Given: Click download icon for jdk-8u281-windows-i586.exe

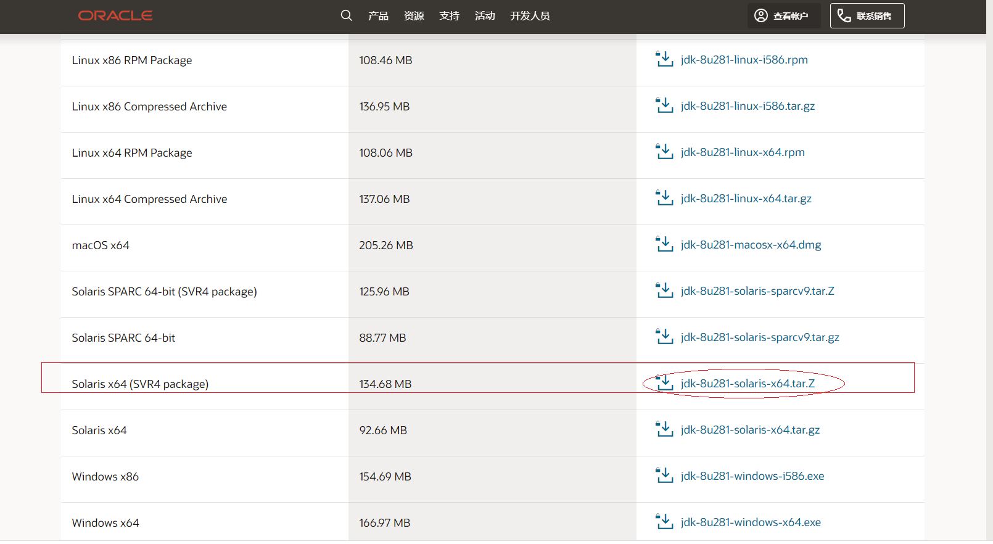Looking at the screenshot, I should coord(664,476).
